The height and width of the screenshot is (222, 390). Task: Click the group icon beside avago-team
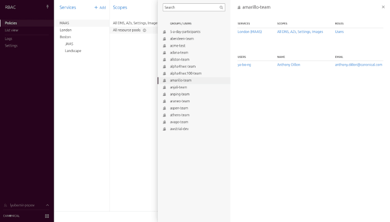tap(165, 122)
